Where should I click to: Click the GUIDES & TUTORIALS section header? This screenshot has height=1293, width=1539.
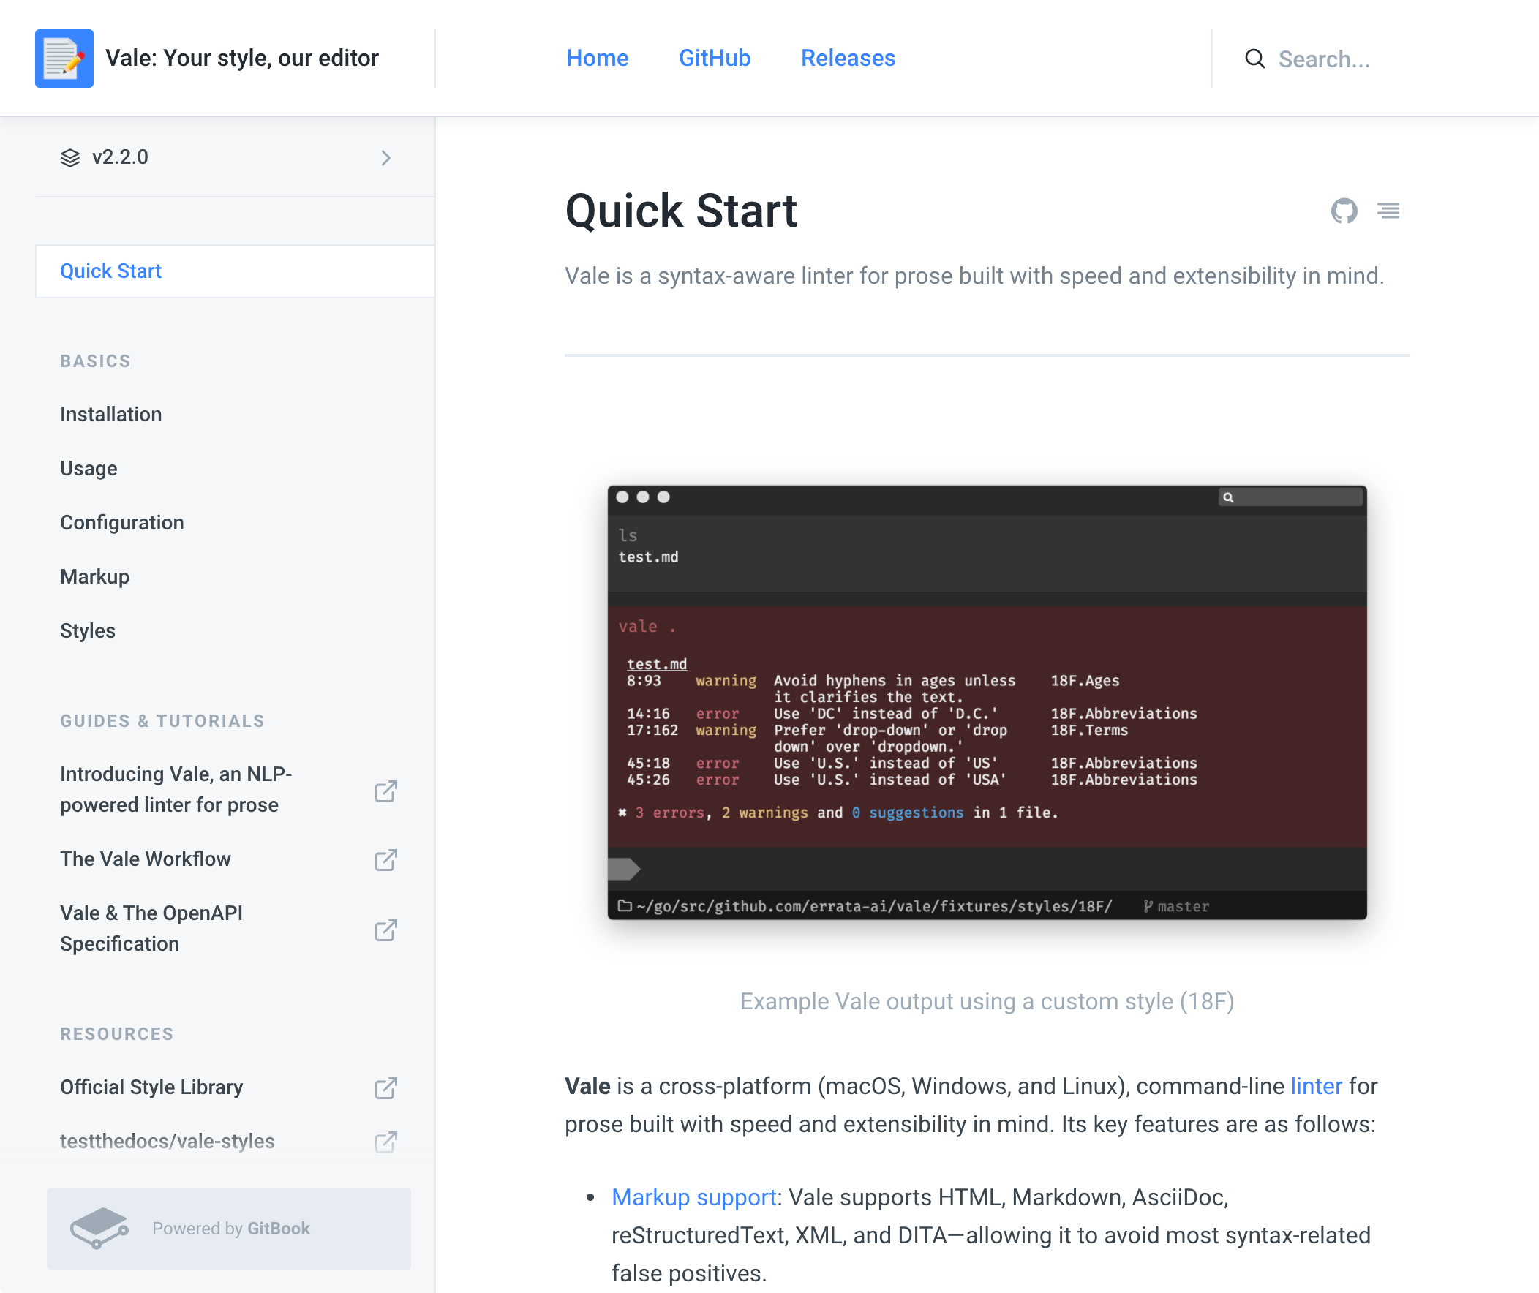click(162, 721)
